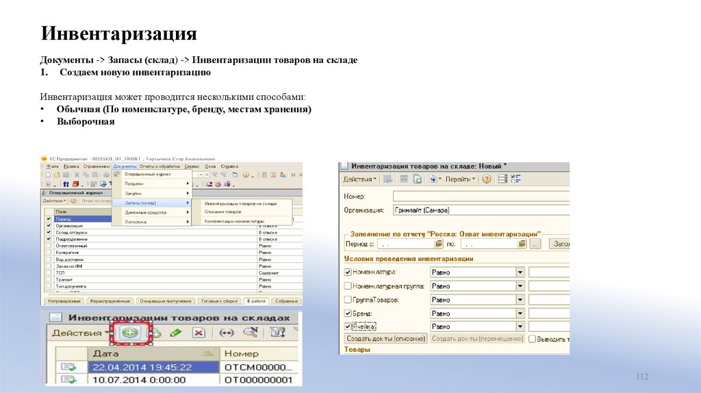Choose Инвентаризации товаров на складе menu entry
Viewport: 701px width, 393px height.
pos(240,203)
